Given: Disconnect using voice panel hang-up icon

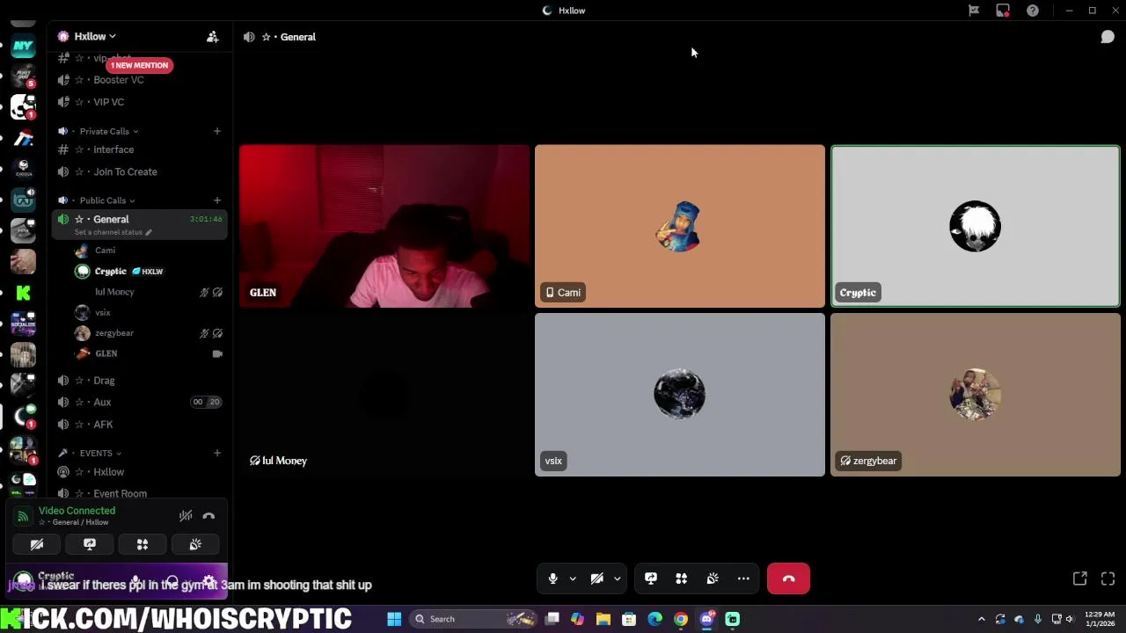Looking at the screenshot, I should (208, 516).
